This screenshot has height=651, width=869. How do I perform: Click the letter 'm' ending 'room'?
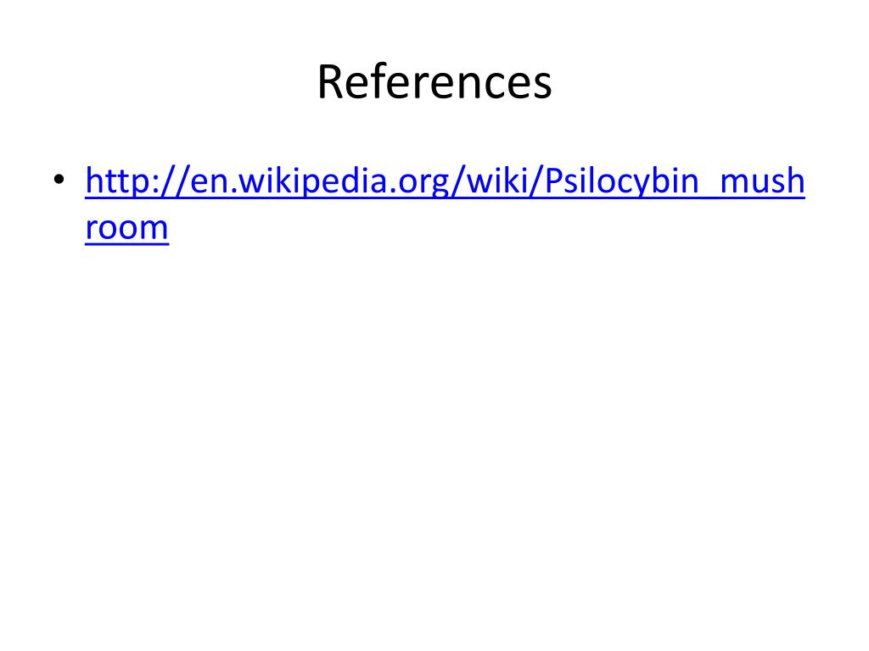click(x=156, y=229)
